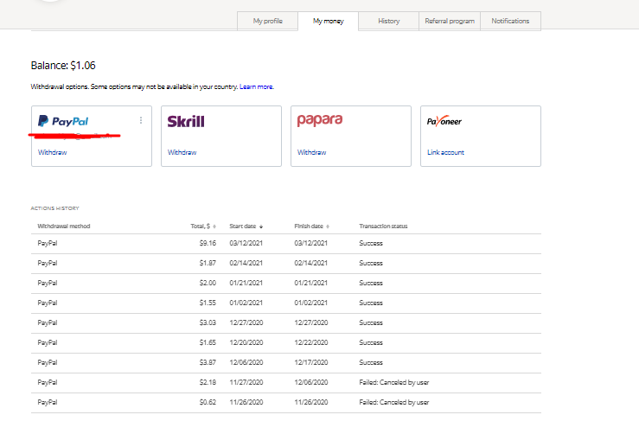The image size is (639, 434).
Task: Sort table by Total, $ column
Action: 203,227
